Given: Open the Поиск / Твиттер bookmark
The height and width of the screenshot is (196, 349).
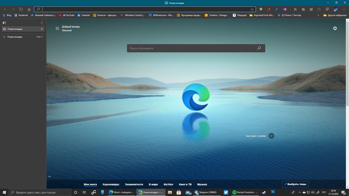Looking at the screenshot, I should pos(289,15).
